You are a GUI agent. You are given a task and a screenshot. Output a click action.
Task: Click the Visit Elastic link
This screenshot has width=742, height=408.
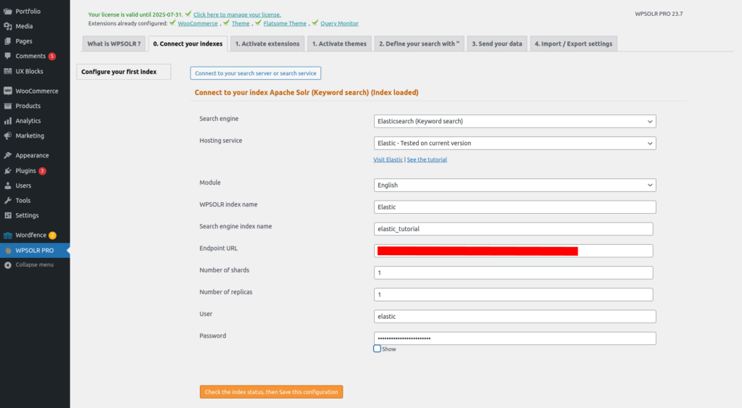click(x=388, y=159)
